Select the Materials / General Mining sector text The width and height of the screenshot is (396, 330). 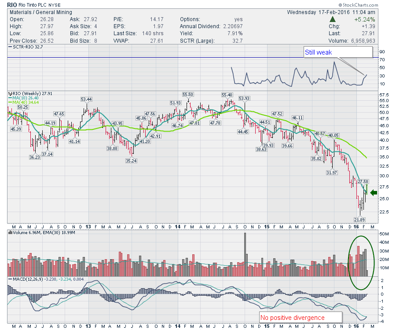pos(40,12)
